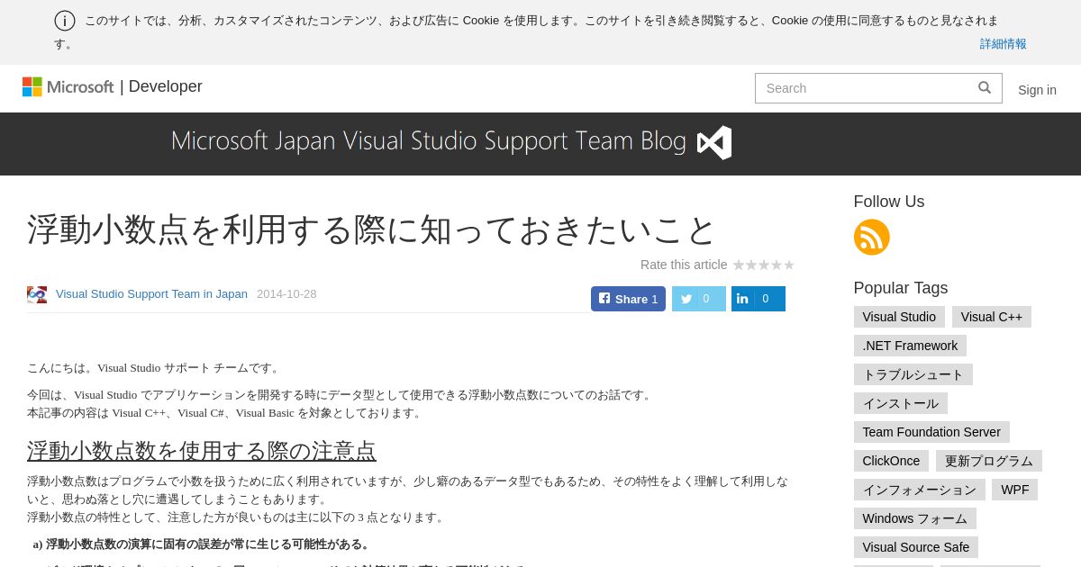Click the cookie notice info icon
Image resolution: width=1081 pixels, height=567 pixels.
(65, 21)
